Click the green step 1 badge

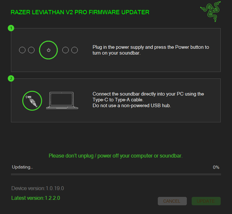tap(11, 28)
